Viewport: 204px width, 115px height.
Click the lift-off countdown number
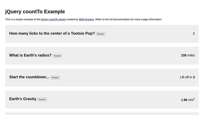[194, 77]
